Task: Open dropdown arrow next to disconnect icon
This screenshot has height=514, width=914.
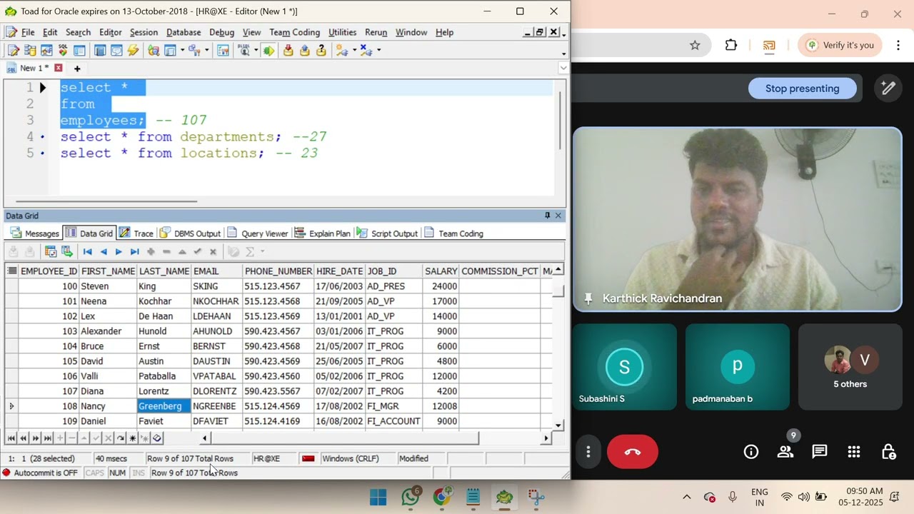Action: pyautogui.click(x=378, y=51)
